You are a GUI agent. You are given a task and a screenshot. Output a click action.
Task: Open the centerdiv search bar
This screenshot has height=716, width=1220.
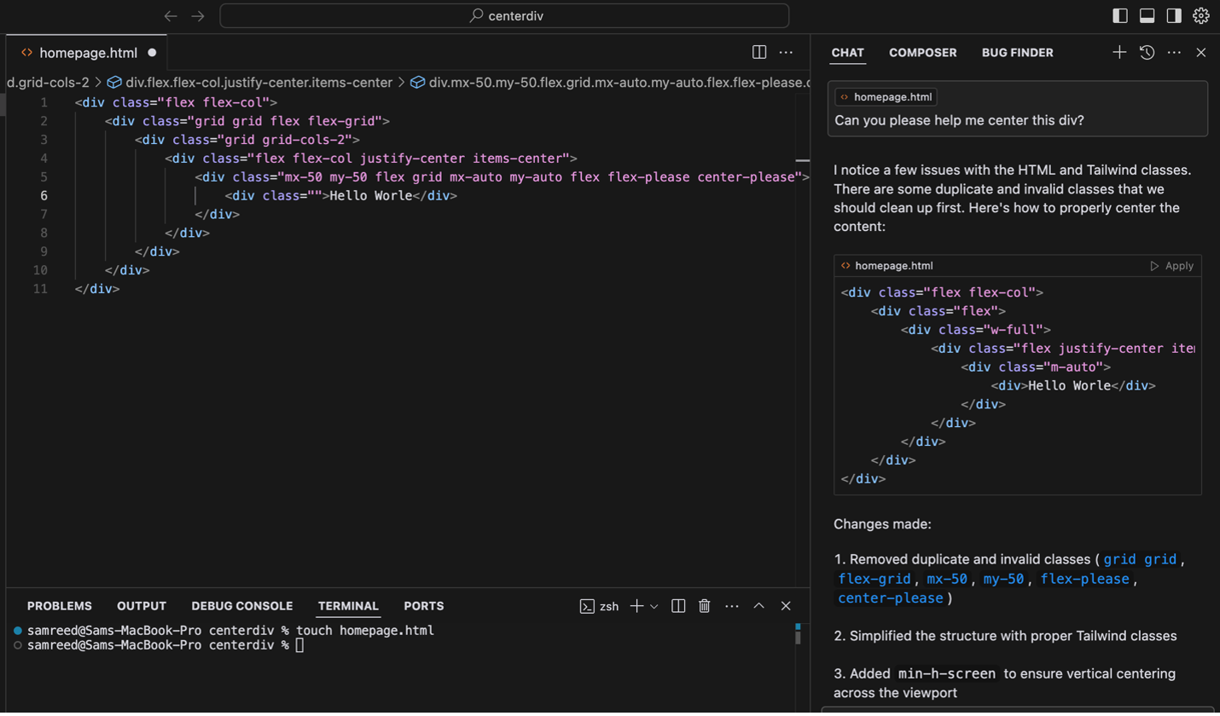(504, 16)
